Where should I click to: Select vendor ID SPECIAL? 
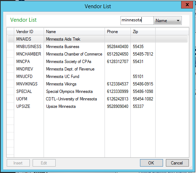pyautogui.click(x=24, y=91)
